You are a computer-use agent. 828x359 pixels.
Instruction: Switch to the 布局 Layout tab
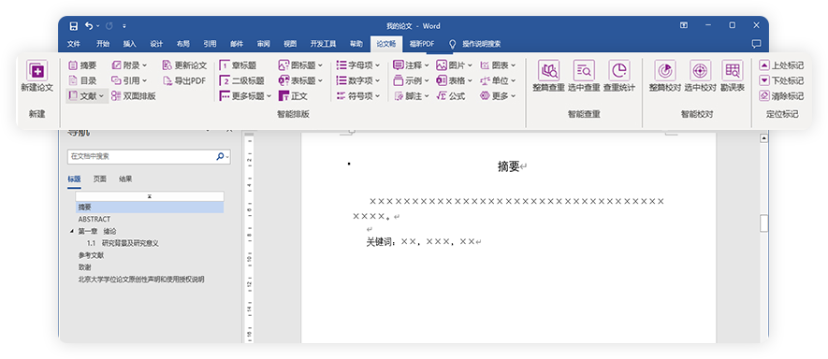(182, 44)
